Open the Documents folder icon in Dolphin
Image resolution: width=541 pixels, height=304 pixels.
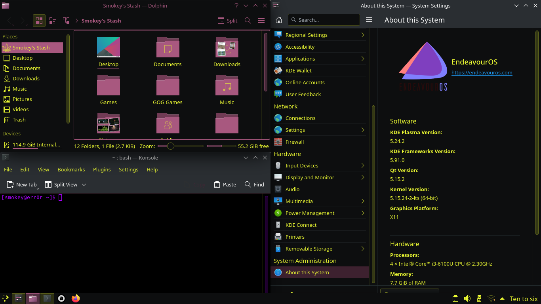(168, 47)
